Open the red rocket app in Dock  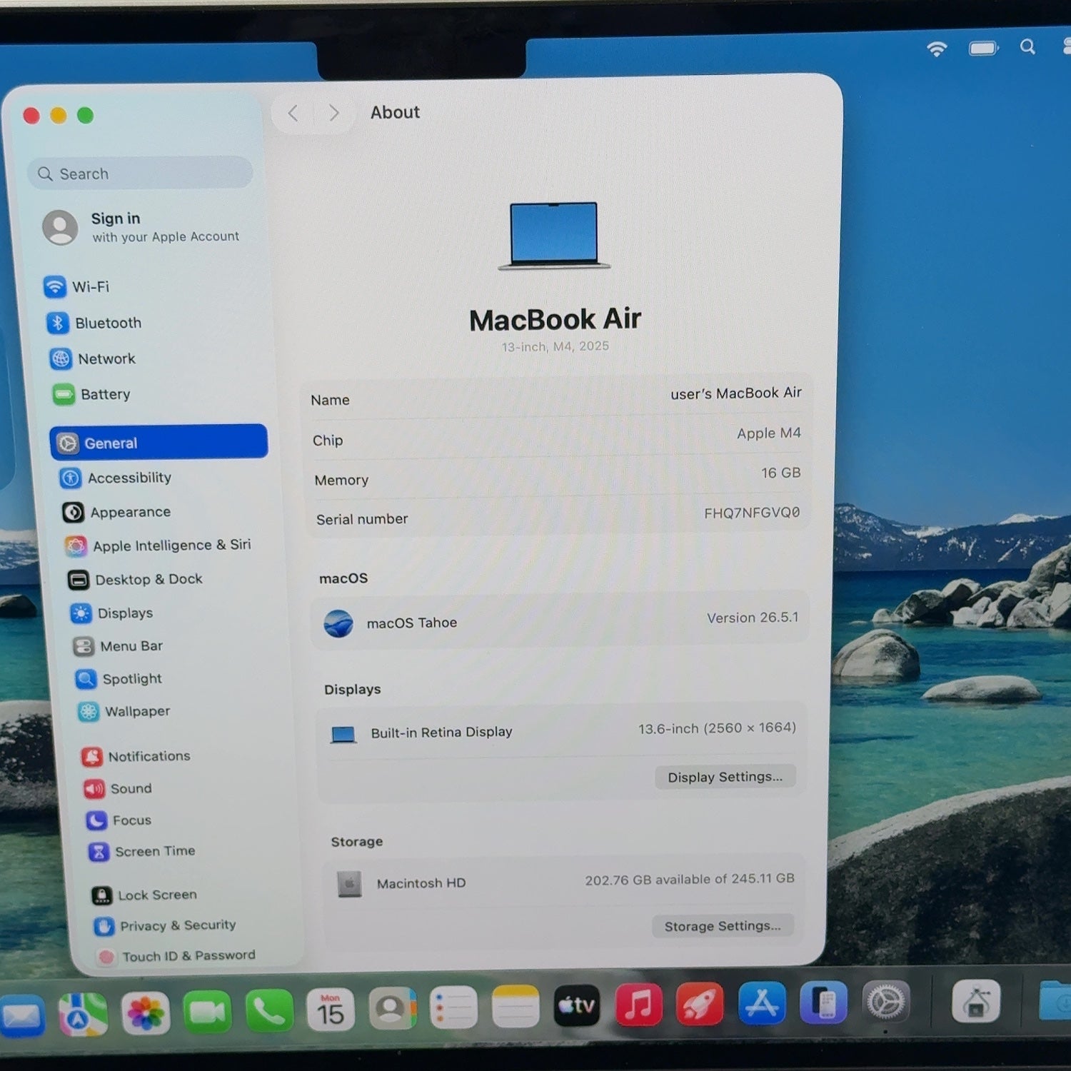coord(700,1003)
